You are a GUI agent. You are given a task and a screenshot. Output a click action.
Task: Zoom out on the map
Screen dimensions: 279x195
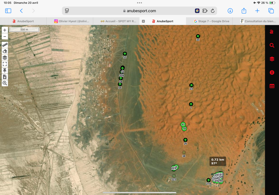click(x=5, y=37)
